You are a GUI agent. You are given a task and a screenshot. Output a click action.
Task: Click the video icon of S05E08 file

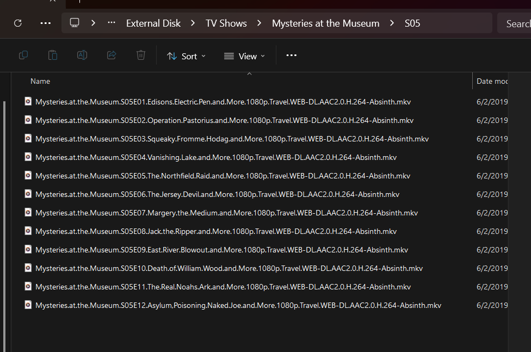[28, 231]
